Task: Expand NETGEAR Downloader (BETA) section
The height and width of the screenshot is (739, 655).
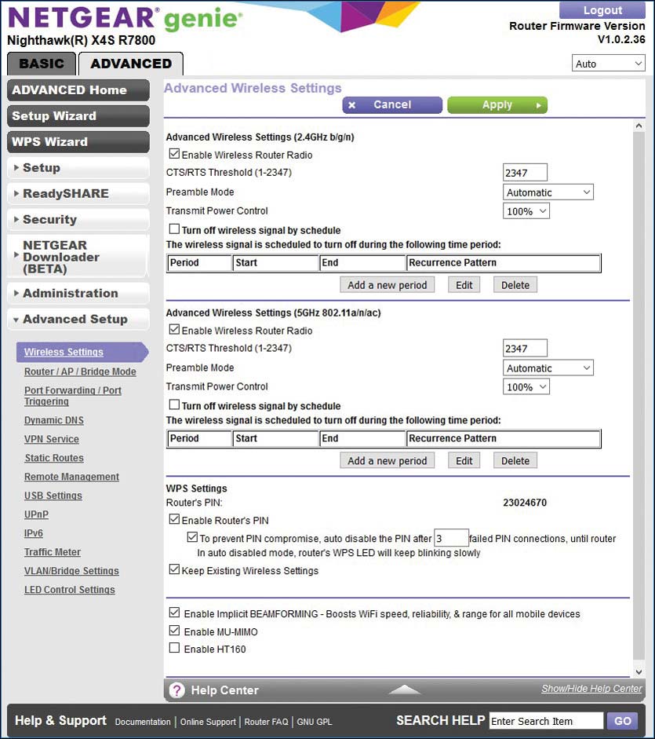Action: pyautogui.click(x=78, y=257)
